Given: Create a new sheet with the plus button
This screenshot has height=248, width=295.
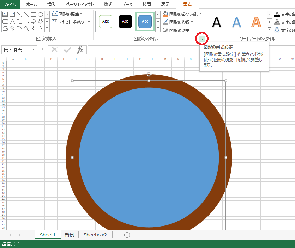Looking at the screenshot, I should [127, 235].
